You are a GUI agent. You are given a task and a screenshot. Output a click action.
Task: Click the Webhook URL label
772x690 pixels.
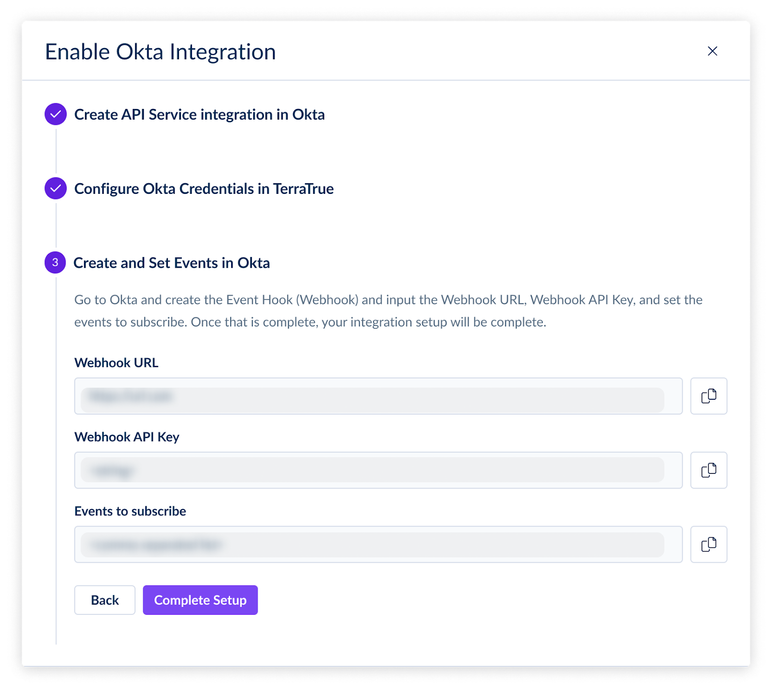pyautogui.click(x=116, y=363)
